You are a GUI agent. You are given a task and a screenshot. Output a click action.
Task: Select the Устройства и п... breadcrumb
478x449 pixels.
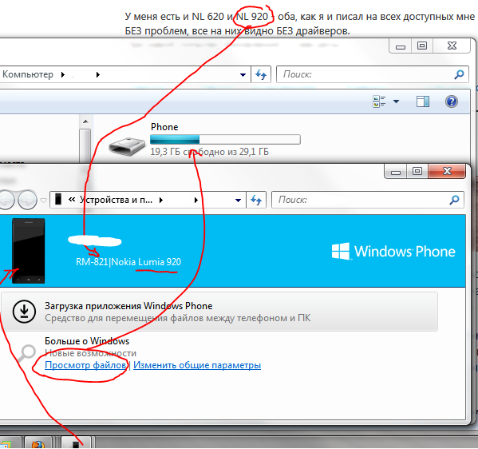click(116, 200)
